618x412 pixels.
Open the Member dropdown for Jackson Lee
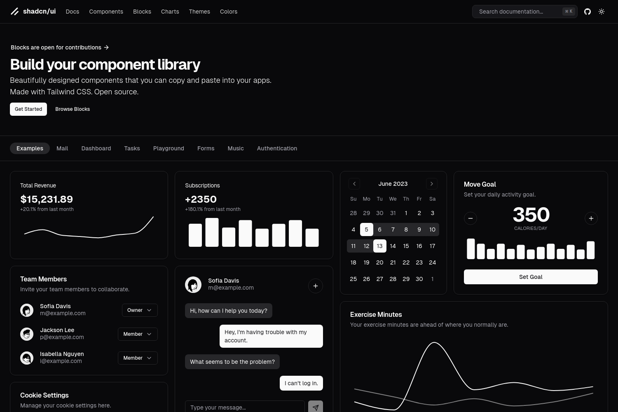[137, 334]
